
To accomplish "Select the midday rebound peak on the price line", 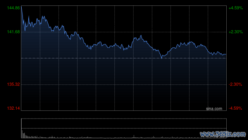I will pos(141,36).
